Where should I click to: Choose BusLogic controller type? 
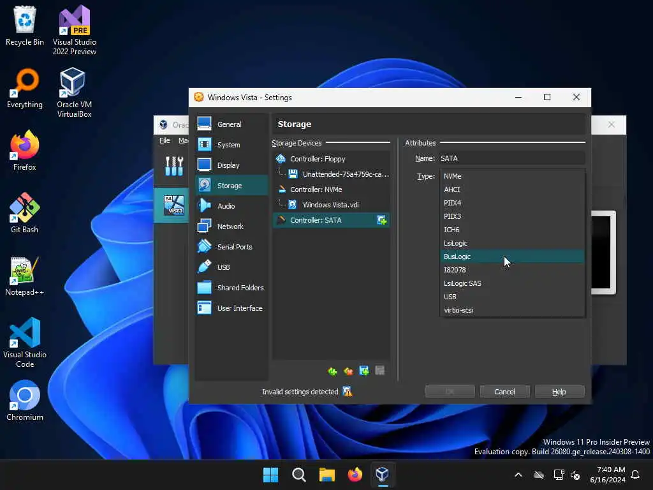[512, 256]
